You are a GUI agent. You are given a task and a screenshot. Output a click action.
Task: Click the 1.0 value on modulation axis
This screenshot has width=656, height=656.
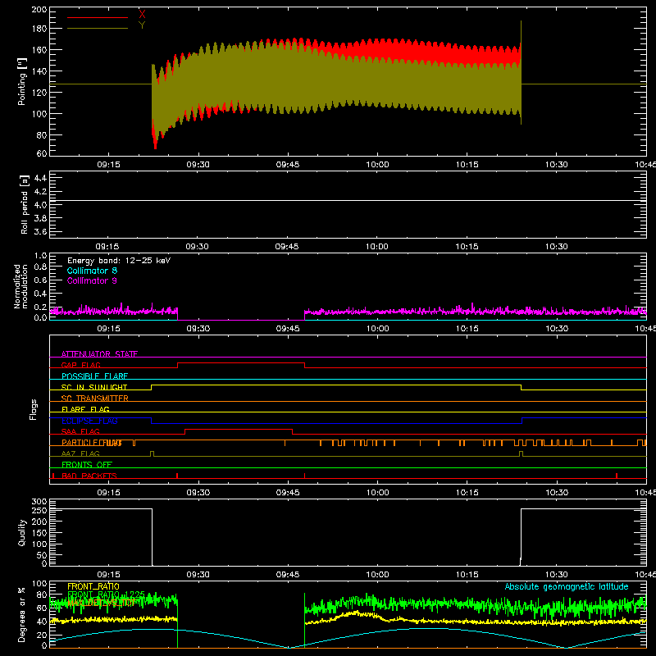pyautogui.click(x=40, y=256)
